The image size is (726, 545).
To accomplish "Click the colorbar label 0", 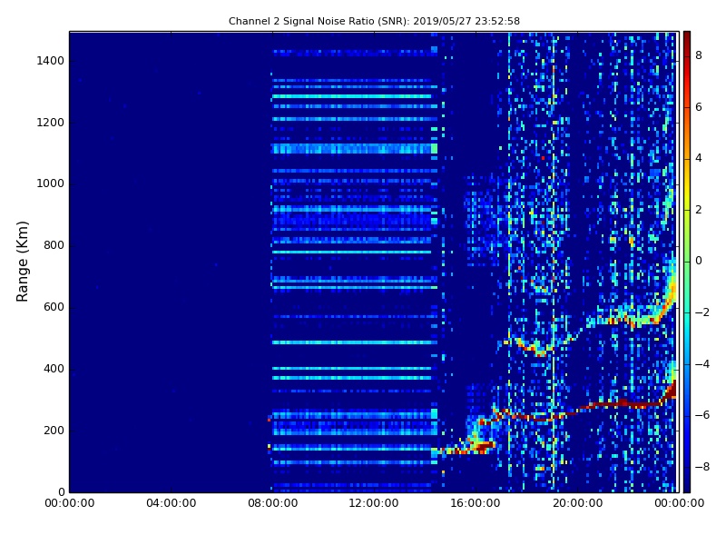I will pos(699,261).
